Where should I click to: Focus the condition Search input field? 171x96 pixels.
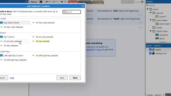pos(72,12)
